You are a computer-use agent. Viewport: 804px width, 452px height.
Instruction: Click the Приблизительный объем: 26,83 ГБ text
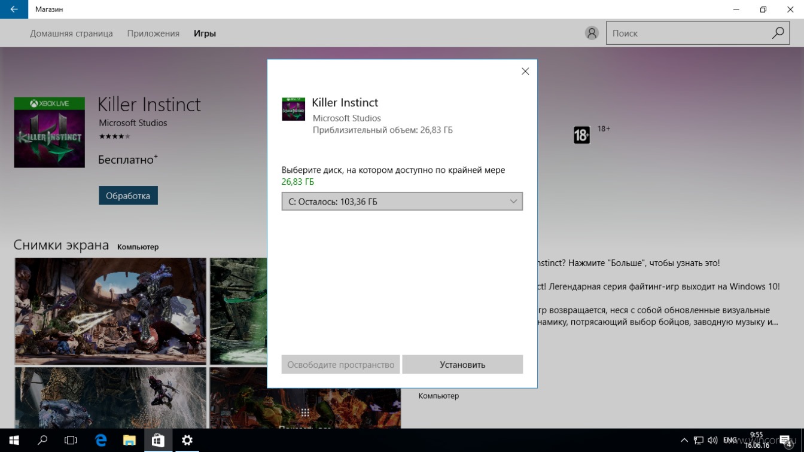pyautogui.click(x=383, y=130)
